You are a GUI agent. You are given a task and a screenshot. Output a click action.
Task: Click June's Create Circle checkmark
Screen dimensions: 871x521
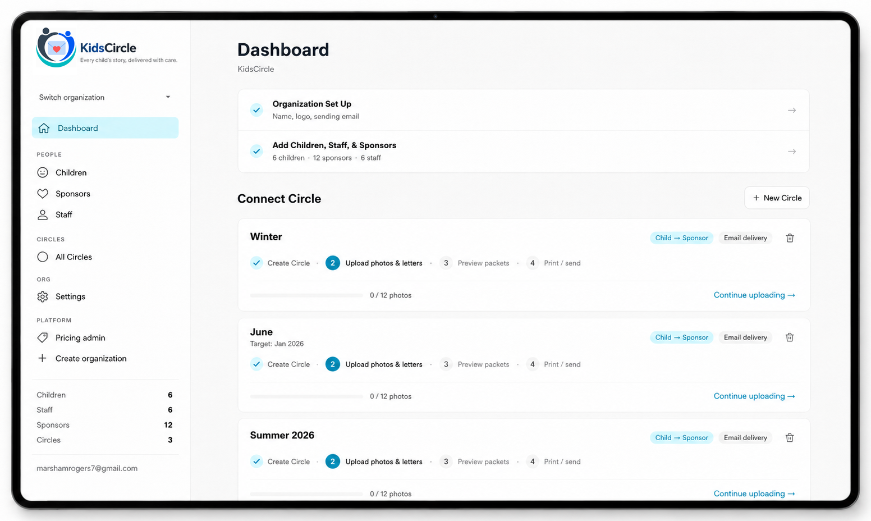click(256, 364)
